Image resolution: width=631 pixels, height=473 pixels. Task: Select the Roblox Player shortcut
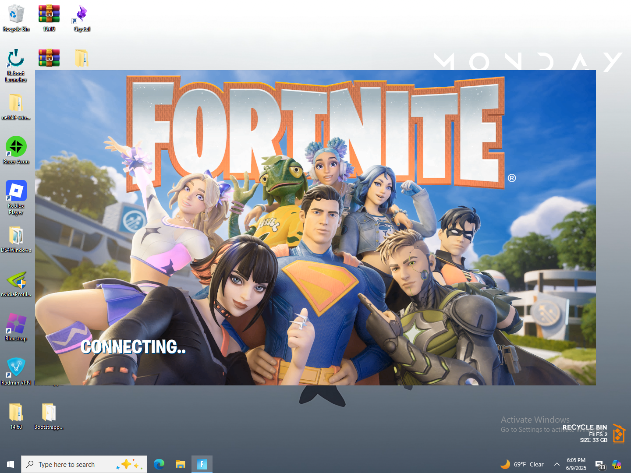tap(16, 198)
